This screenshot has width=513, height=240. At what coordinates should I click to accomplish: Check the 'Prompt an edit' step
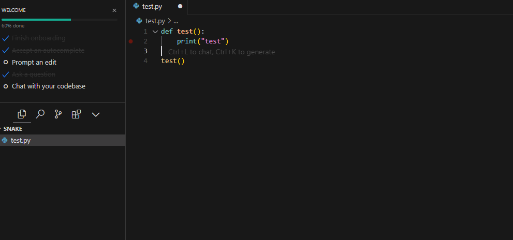tap(6, 62)
